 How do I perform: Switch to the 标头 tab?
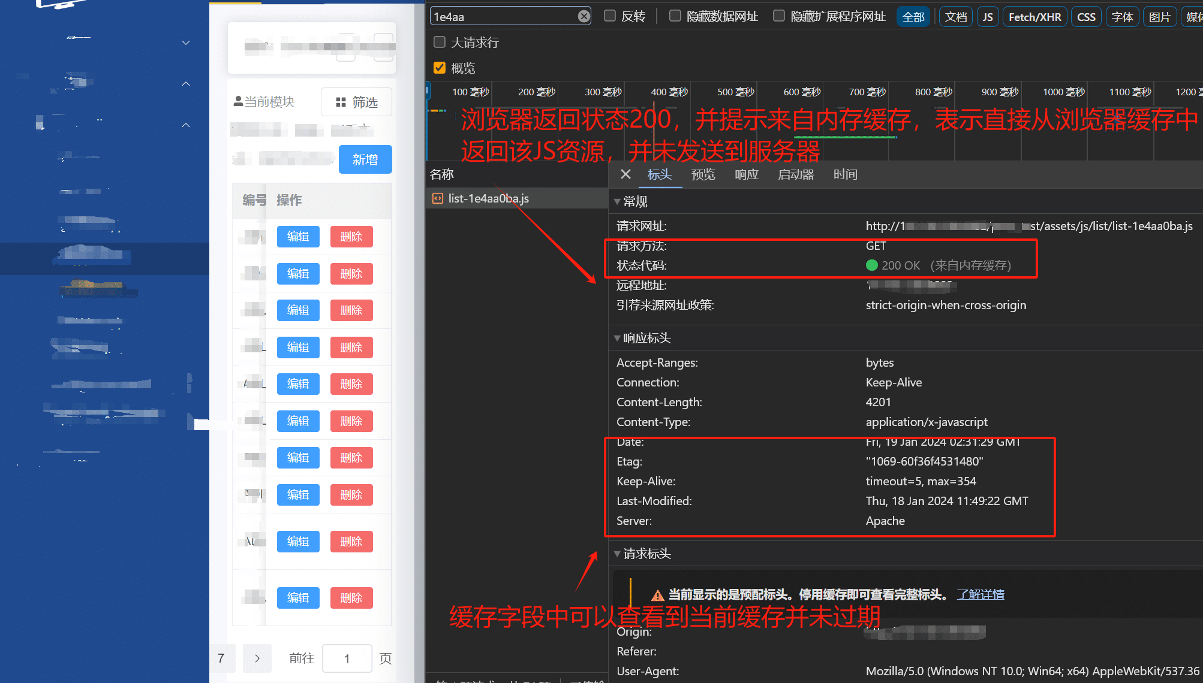[x=660, y=174]
